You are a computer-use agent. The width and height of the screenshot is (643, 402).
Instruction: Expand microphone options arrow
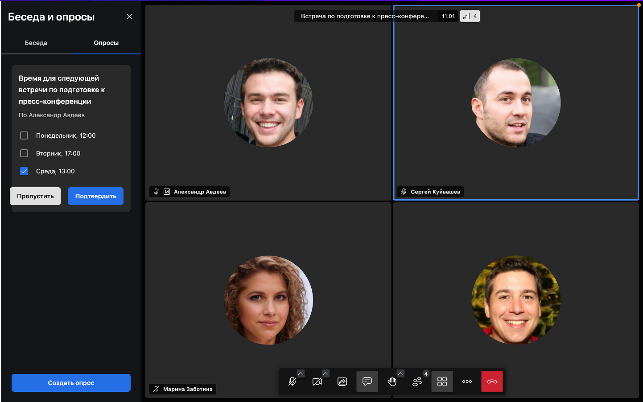click(301, 374)
